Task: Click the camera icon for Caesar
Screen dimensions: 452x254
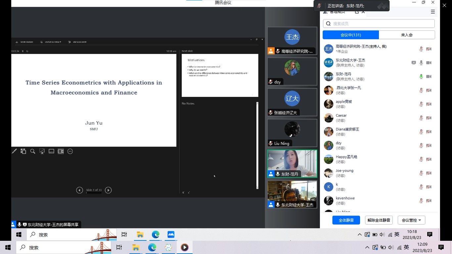Action: tap(429, 118)
